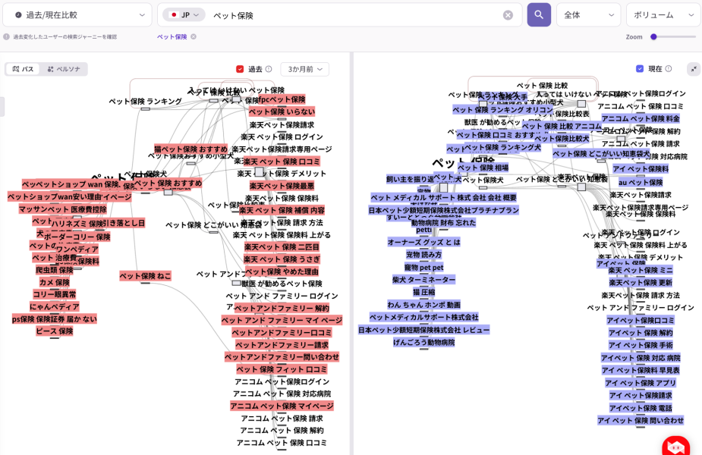Clear the search field with the X icon
Viewport: 702px width, 455px height.
(x=508, y=15)
